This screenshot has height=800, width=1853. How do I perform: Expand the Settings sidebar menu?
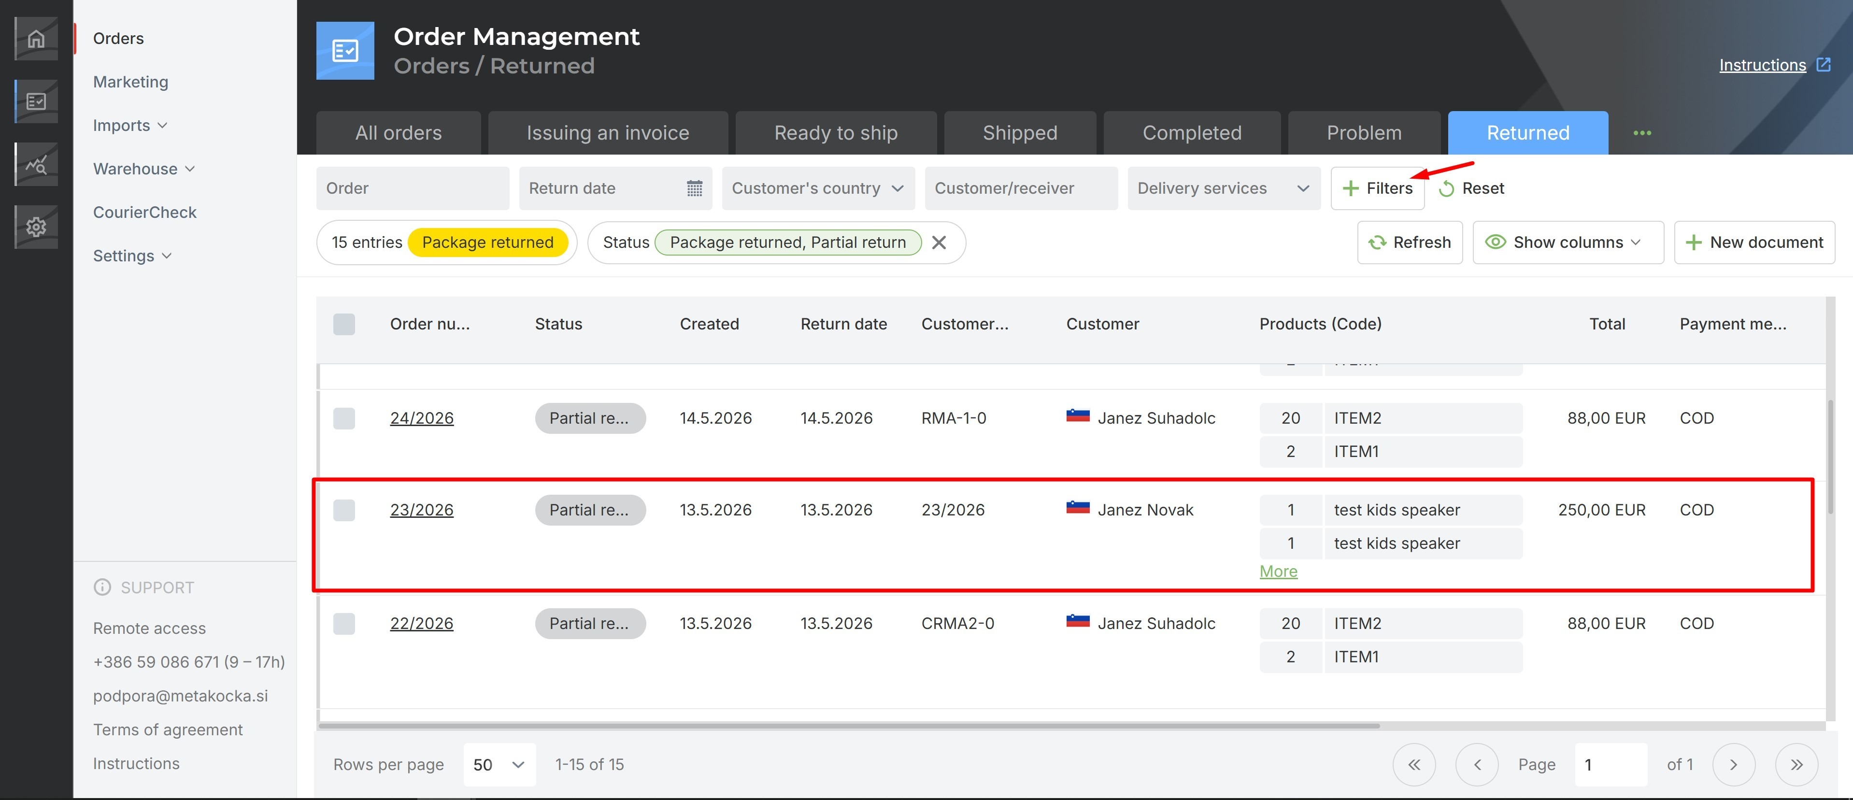coord(132,256)
